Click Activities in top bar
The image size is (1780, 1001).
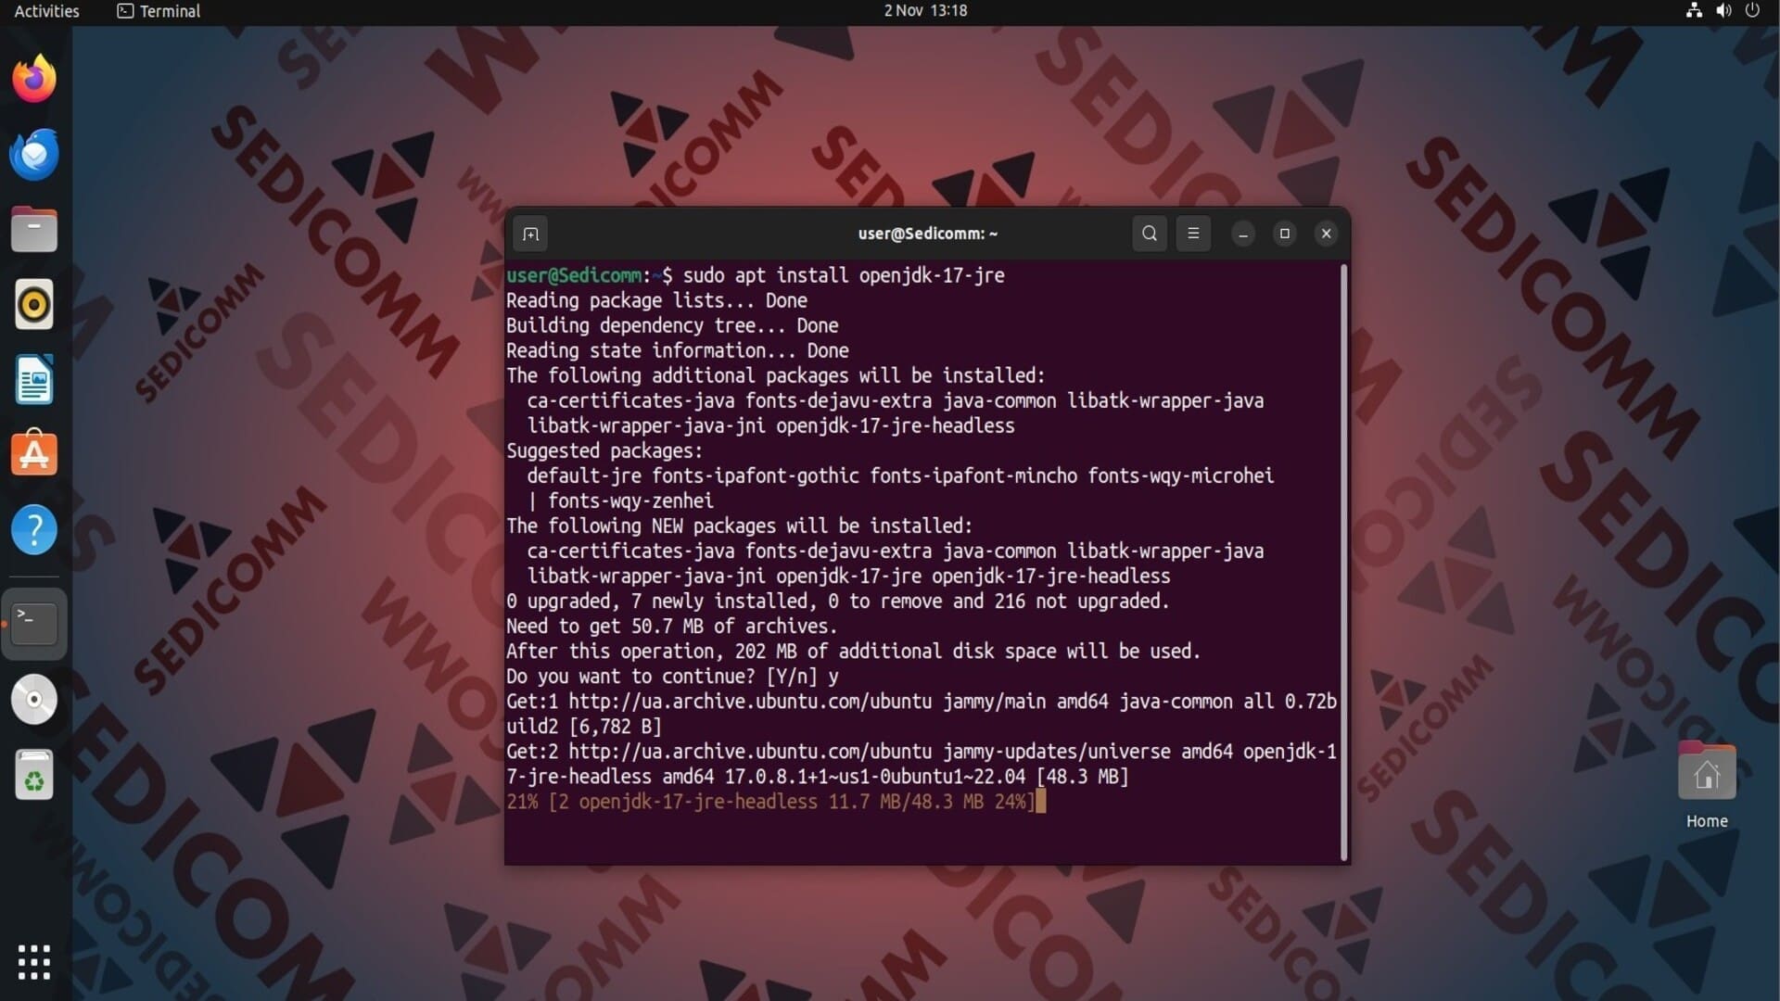[x=46, y=11]
